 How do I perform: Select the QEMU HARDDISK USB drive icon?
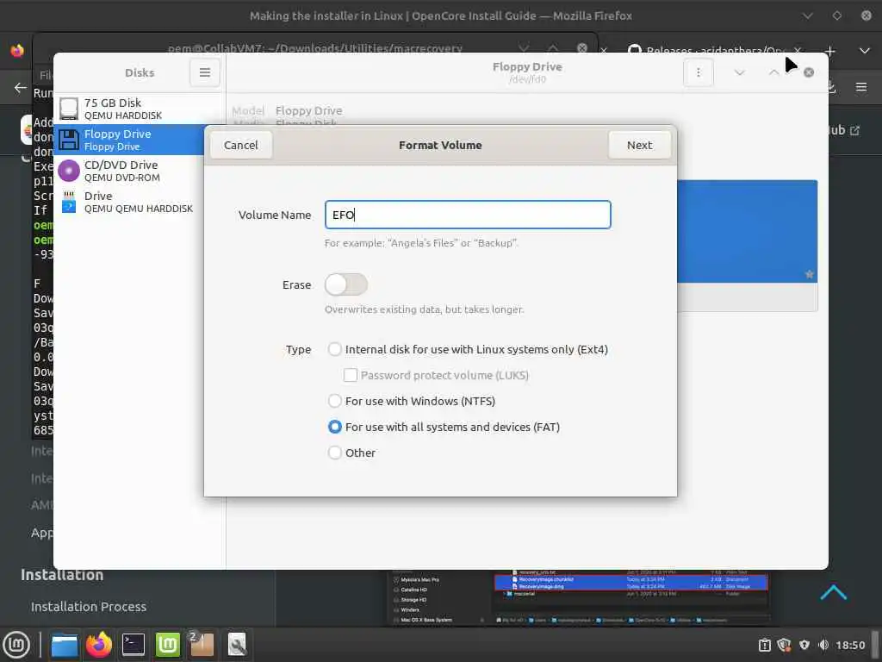pyautogui.click(x=69, y=202)
